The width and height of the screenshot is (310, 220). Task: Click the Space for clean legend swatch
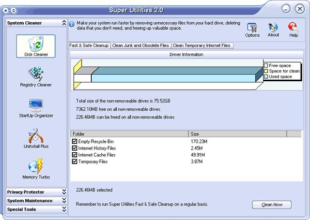[266, 71]
